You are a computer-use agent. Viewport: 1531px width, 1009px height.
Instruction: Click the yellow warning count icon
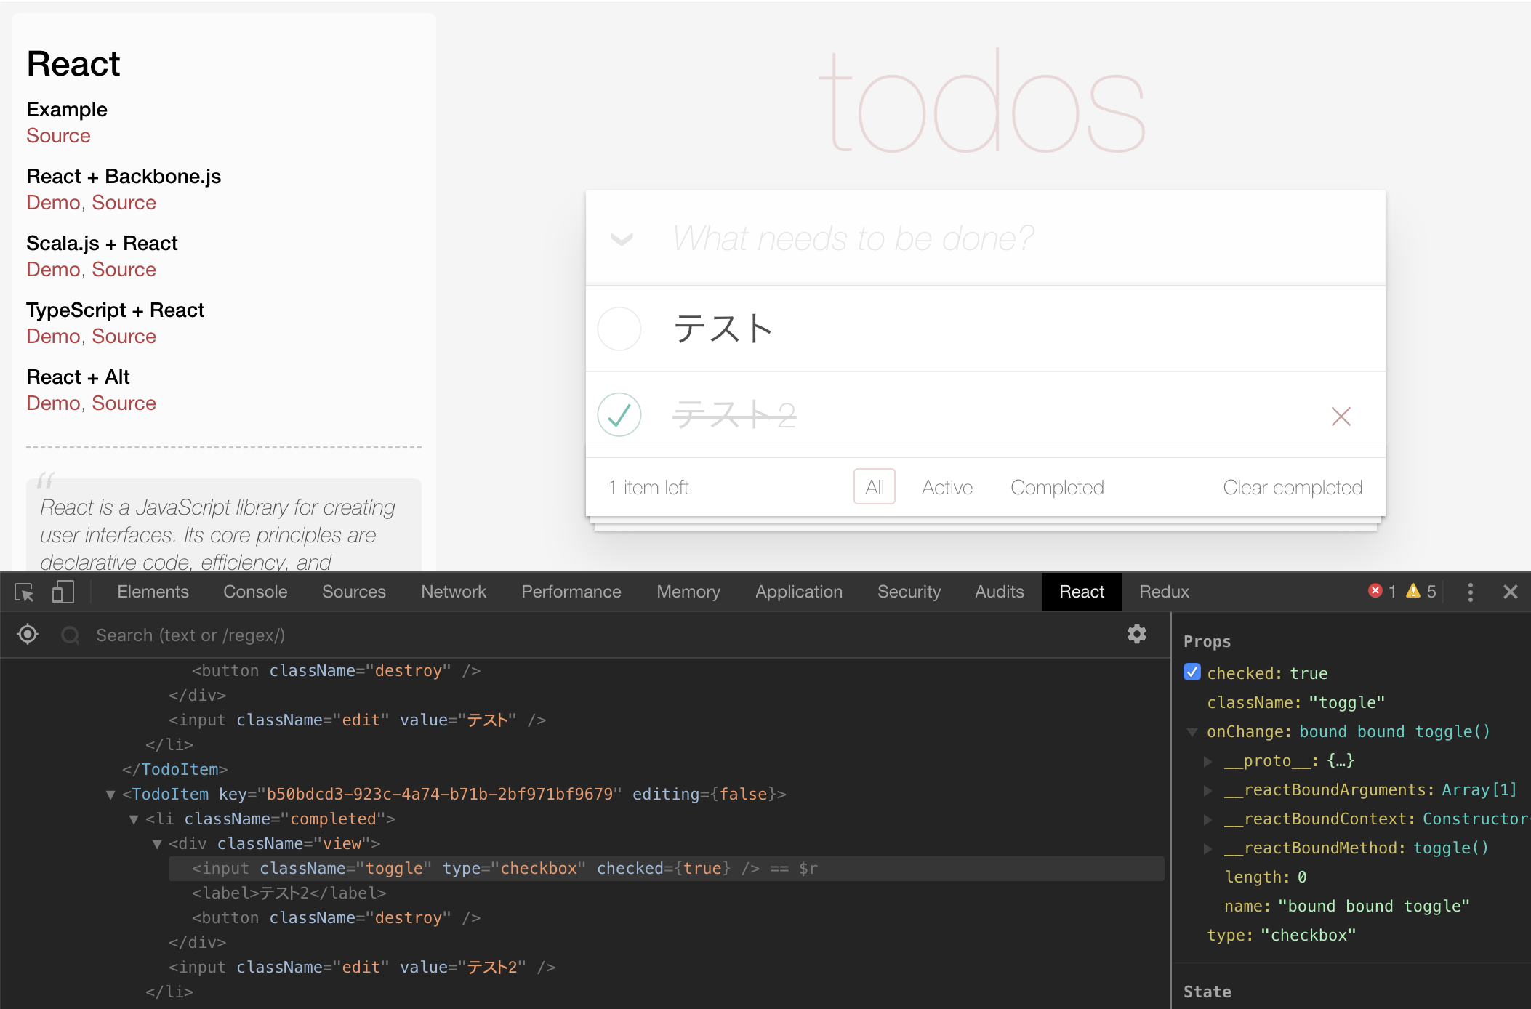(x=1413, y=591)
